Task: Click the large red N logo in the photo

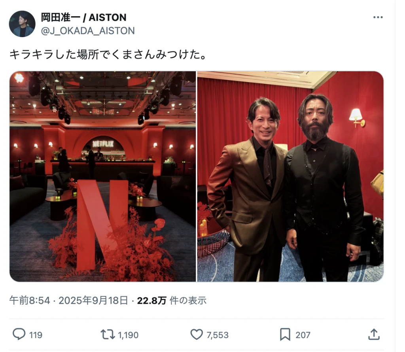Action: click(102, 224)
